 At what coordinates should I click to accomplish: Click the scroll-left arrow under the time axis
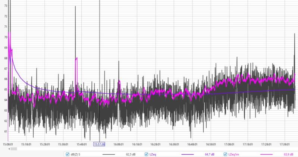coord(9,149)
